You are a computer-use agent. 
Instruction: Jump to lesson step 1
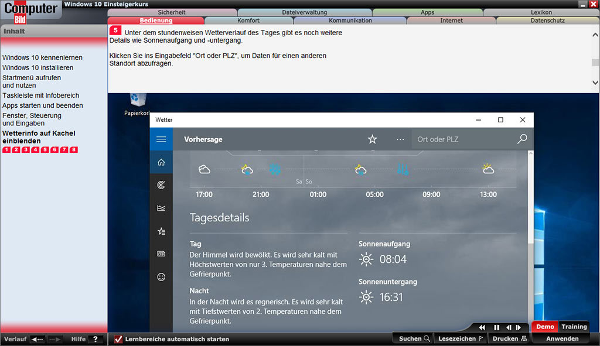tap(6, 149)
